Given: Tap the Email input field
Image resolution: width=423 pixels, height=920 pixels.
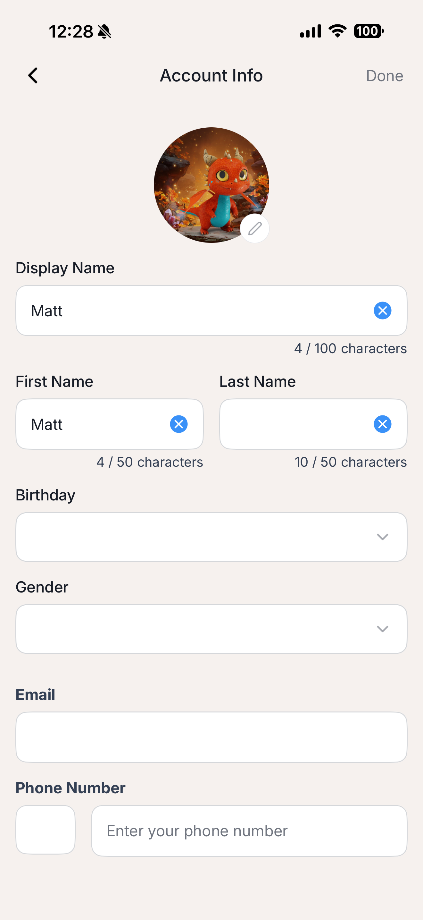Looking at the screenshot, I should click(211, 737).
